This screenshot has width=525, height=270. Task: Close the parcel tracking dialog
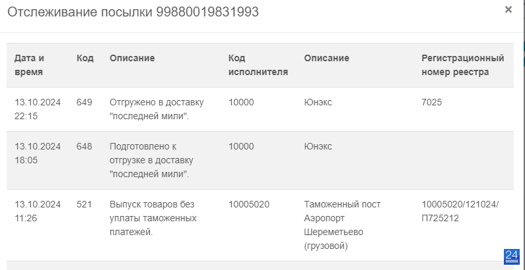pyautogui.click(x=508, y=10)
